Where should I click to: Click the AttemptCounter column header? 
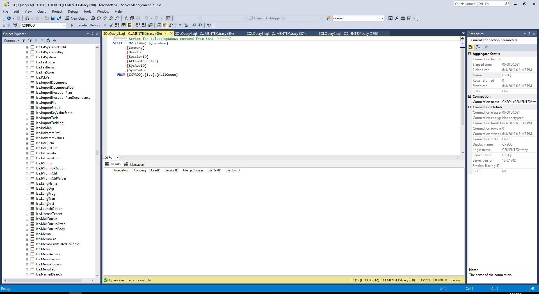pyautogui.click(x=193, y=171)
